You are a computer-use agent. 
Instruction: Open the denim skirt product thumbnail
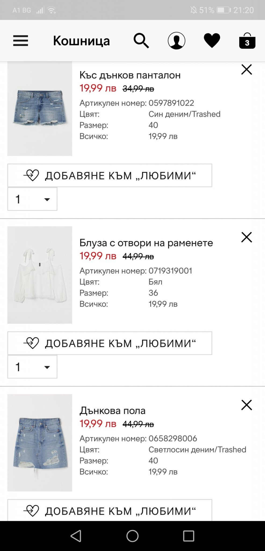tap(40, 443)
